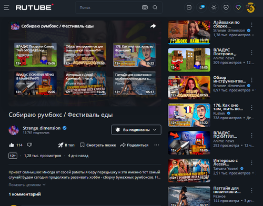
Task: Open 176. Как оно там sidebar thumbnail
Action: point(189,115)
